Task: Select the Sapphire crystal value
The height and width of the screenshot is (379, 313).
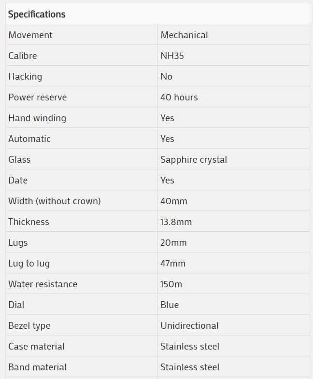Action: 194,160
